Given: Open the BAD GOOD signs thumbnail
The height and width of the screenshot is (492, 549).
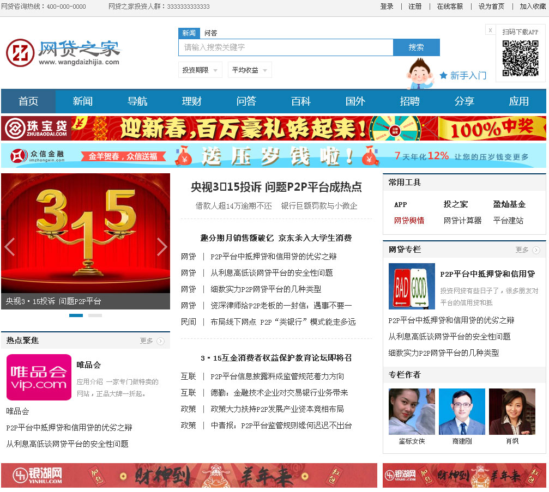Looking at the screenshot, I should [x=412, y=286].
